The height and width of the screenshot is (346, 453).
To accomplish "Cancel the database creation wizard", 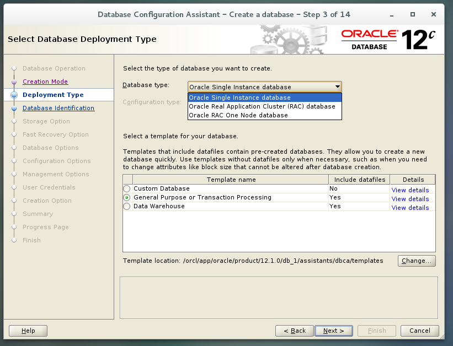I will point(419,331).
